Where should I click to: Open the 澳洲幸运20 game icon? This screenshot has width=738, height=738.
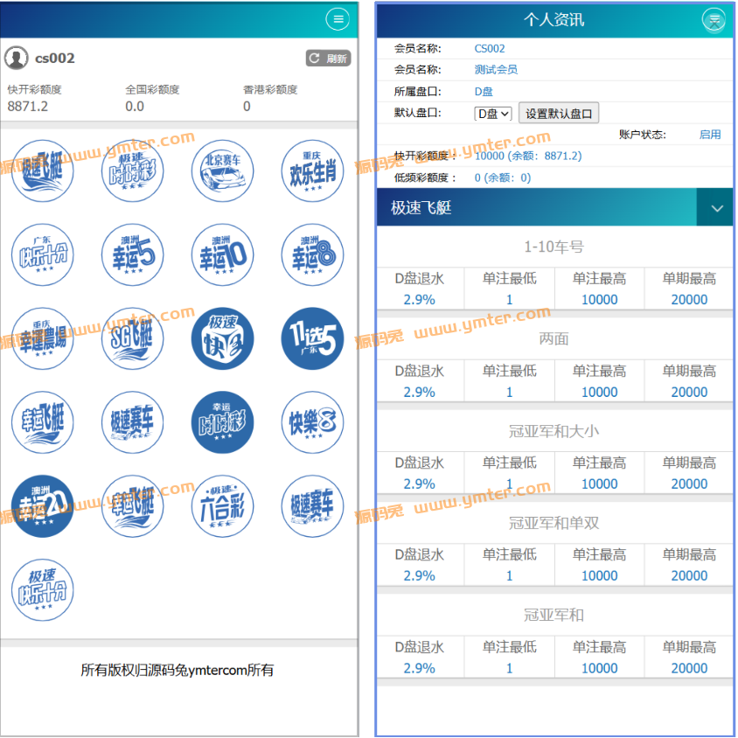tap(43, 505)
